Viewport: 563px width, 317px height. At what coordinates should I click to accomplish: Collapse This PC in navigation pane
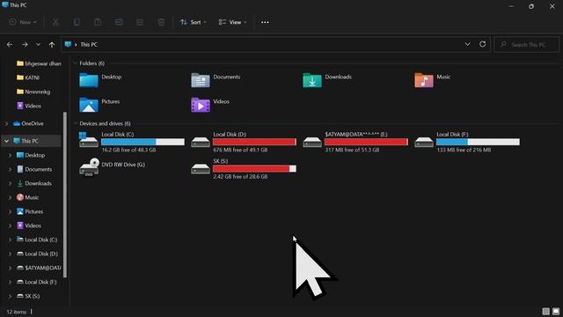(x=6, y=141)
